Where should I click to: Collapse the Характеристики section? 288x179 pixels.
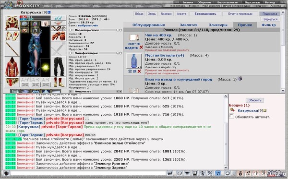70,30
